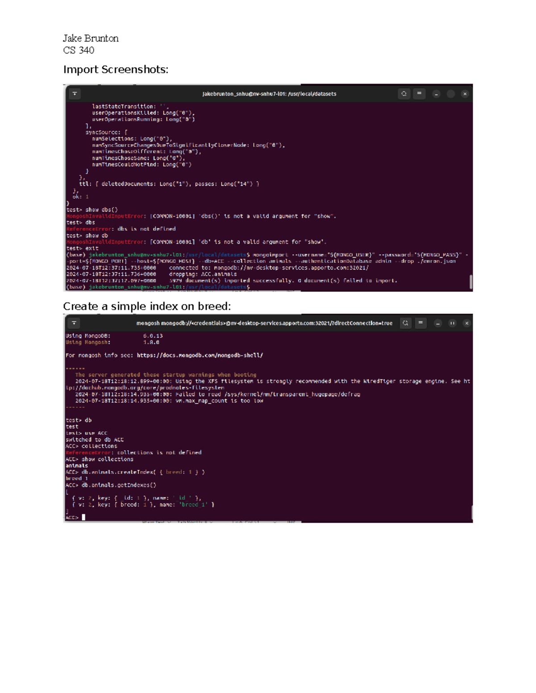Click the top terminal's scrollbar handle
Image resolution: width=536 pixels, height=693 pixels.
pos(471,282)
